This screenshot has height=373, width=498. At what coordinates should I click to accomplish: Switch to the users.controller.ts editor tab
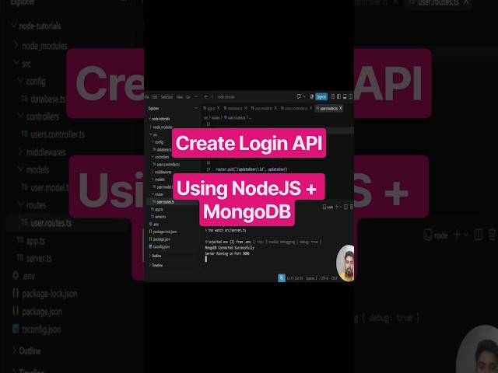coord(294,109)
